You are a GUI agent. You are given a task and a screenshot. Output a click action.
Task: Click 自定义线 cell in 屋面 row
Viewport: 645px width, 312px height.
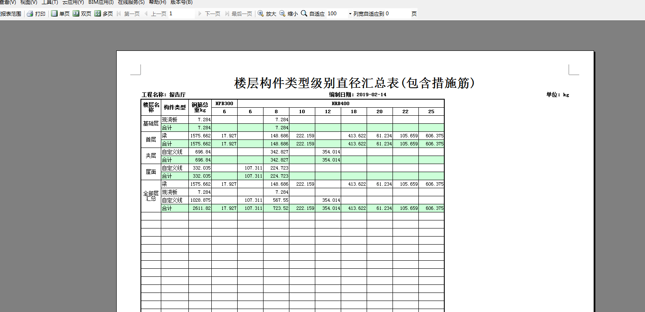tap(175, 168)
